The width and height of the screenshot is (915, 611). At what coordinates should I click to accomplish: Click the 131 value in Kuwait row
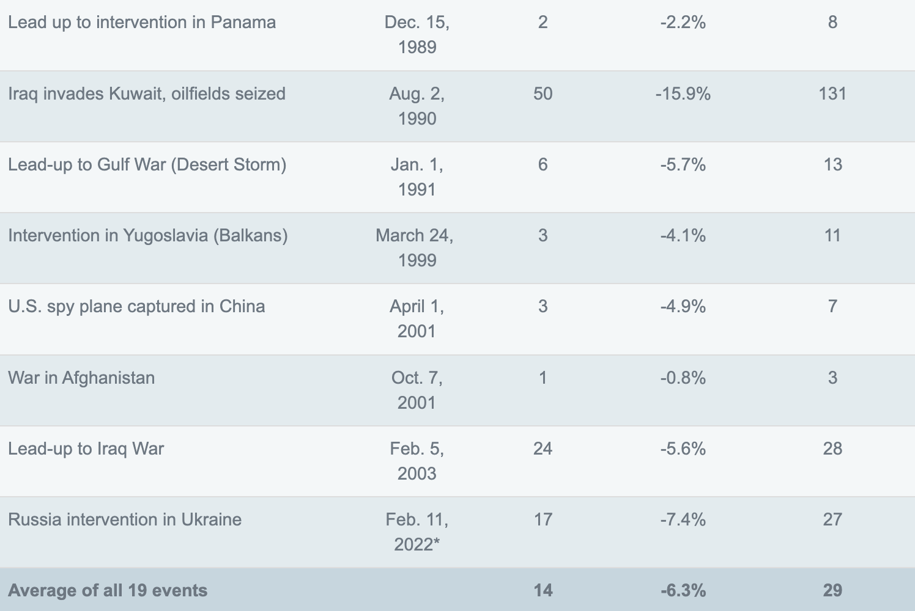(832, 93)
